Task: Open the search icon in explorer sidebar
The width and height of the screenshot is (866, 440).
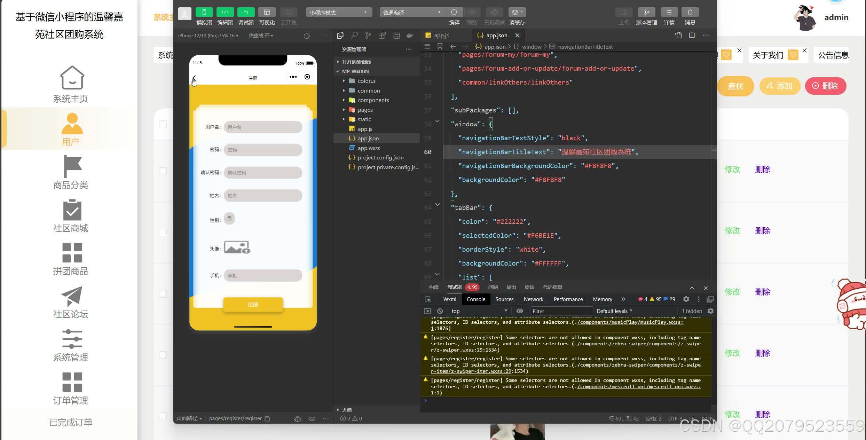Action: (354, 35)
